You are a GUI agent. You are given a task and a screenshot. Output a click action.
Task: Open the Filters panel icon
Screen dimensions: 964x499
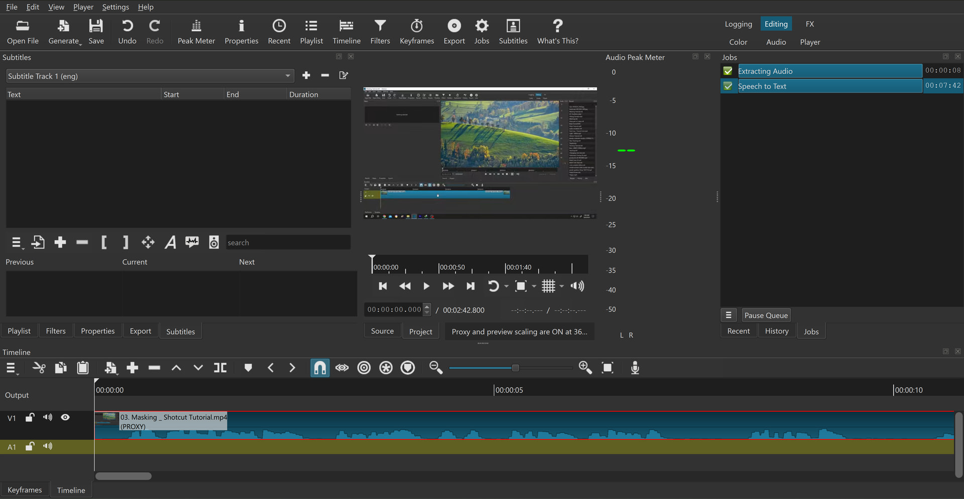coord(380,32)
